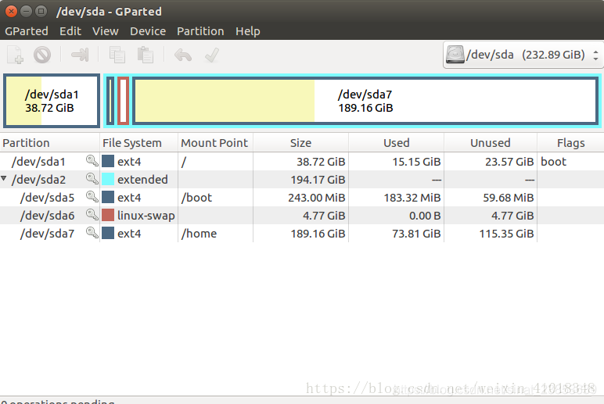Select the /dev/sda2 table row
Image resolution: width=604 pixels, height=404 pixels.
point(302,179)
